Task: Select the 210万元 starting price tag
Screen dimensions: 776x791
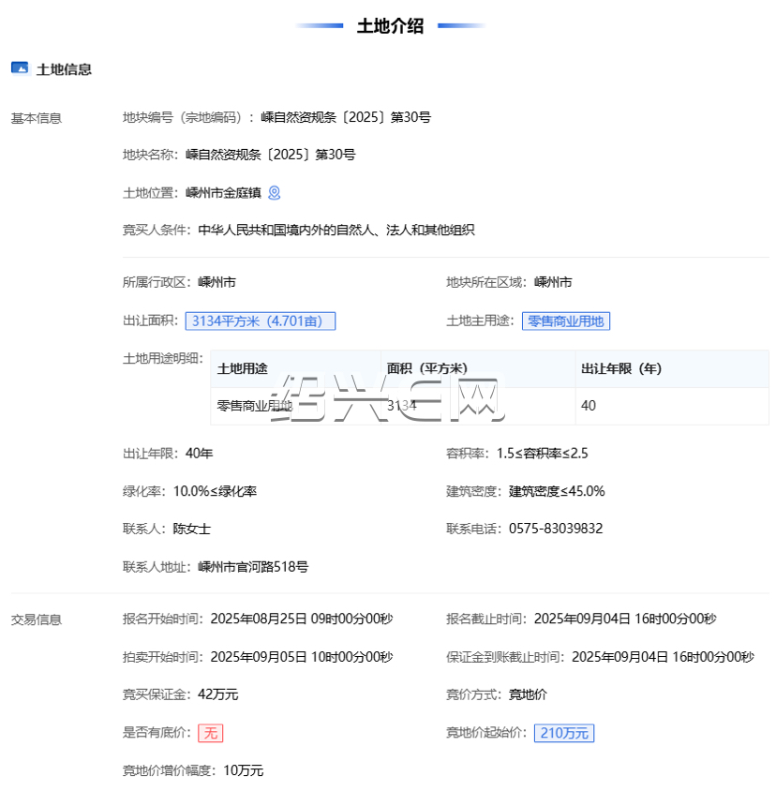Action: pyautogui.click(x=564, y=733)
